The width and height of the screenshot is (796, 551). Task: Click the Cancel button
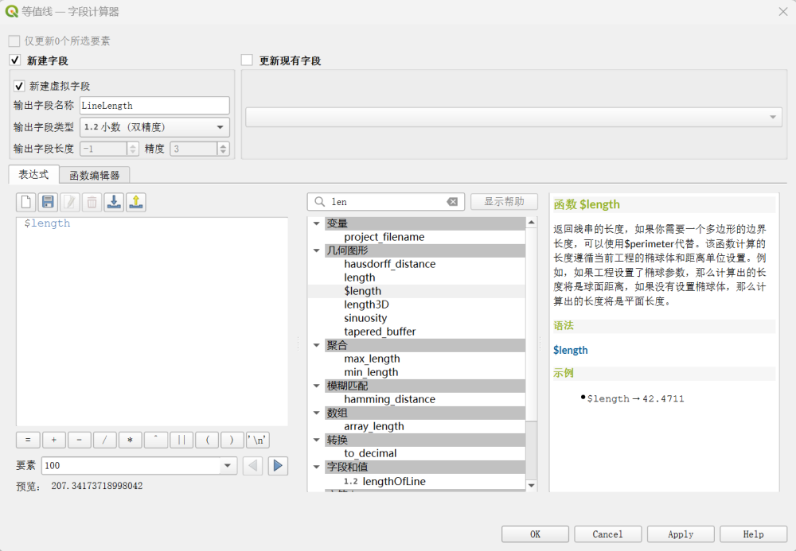coord(607,534)
